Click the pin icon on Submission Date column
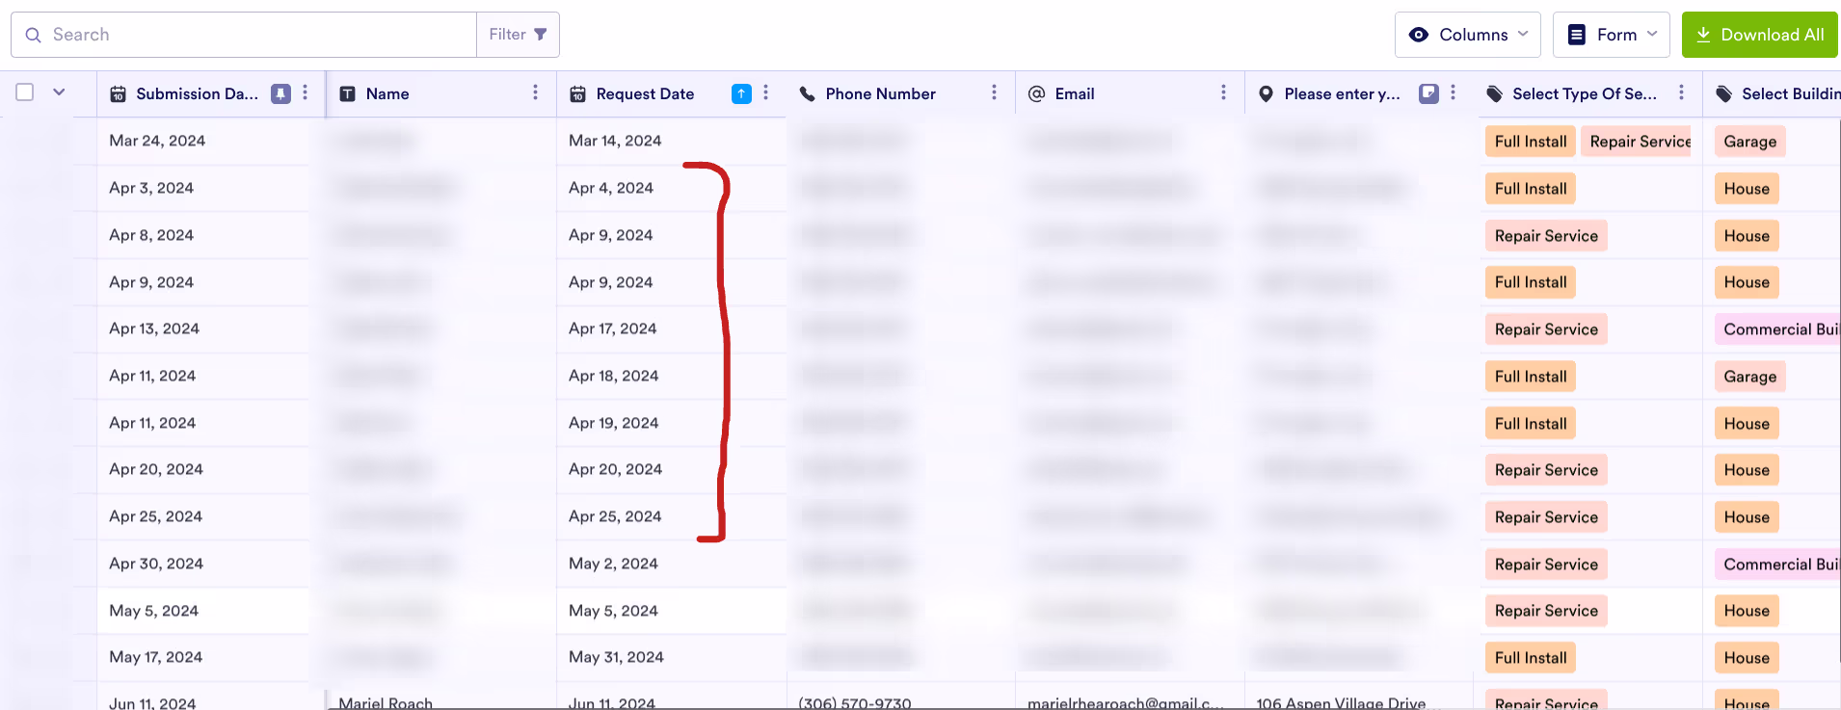Viewport: 1841px width, 710px height. point(280,93)
